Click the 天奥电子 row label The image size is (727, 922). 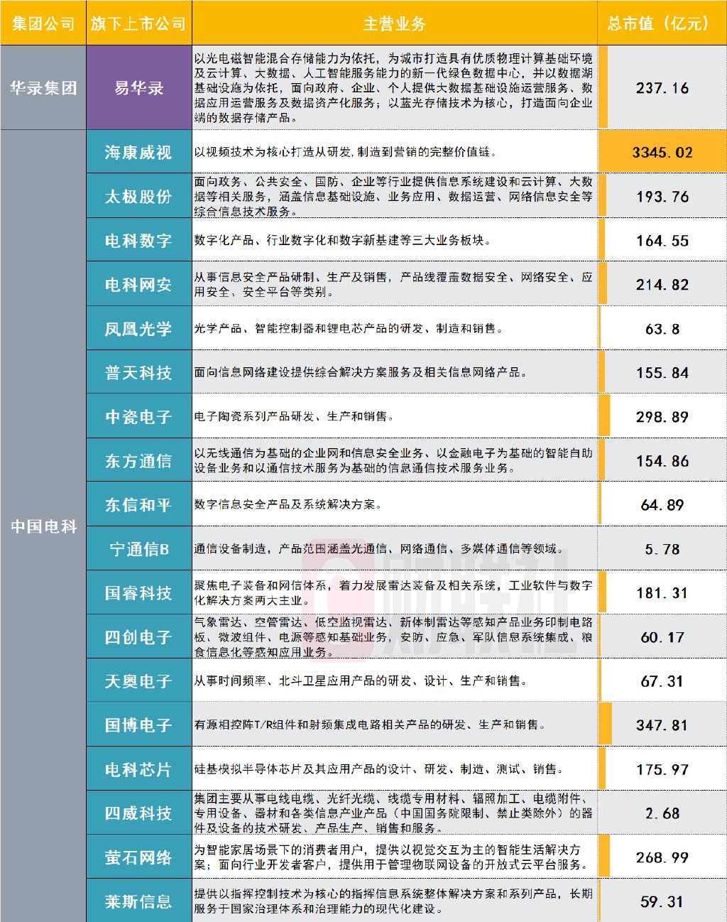138,681
